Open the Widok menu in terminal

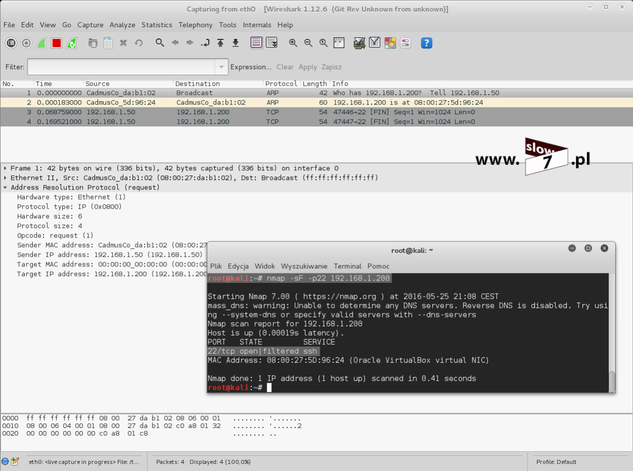[265, 266]
